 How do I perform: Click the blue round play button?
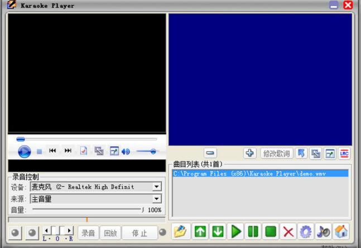click(24, 151)
